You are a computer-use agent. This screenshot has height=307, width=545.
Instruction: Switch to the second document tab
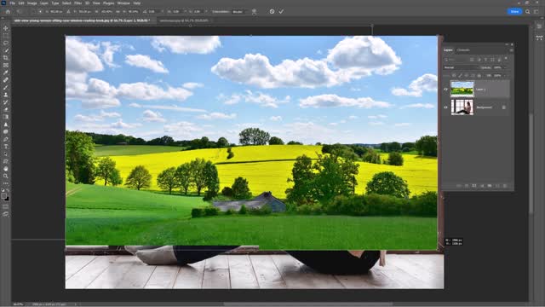click(x=184, y=20)
